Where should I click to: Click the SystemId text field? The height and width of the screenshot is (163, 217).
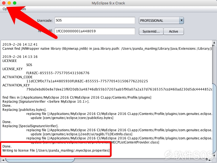click(x=95, y=31)
